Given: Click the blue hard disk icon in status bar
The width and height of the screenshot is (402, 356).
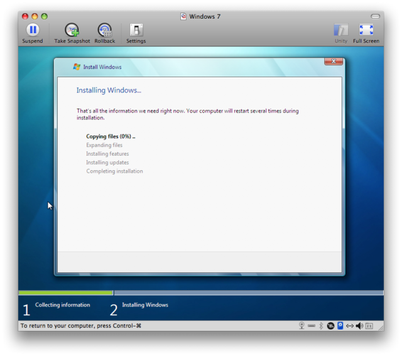Looking at the screenshot, I should pyautogui.click(x=340, y=325).
